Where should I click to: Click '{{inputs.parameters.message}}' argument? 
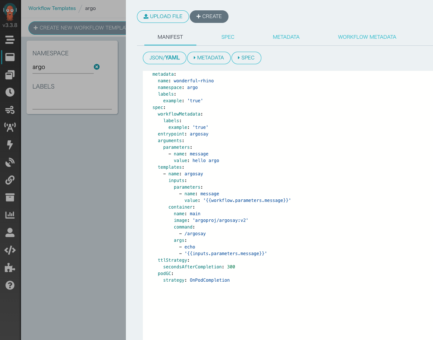tap(226, 254)
